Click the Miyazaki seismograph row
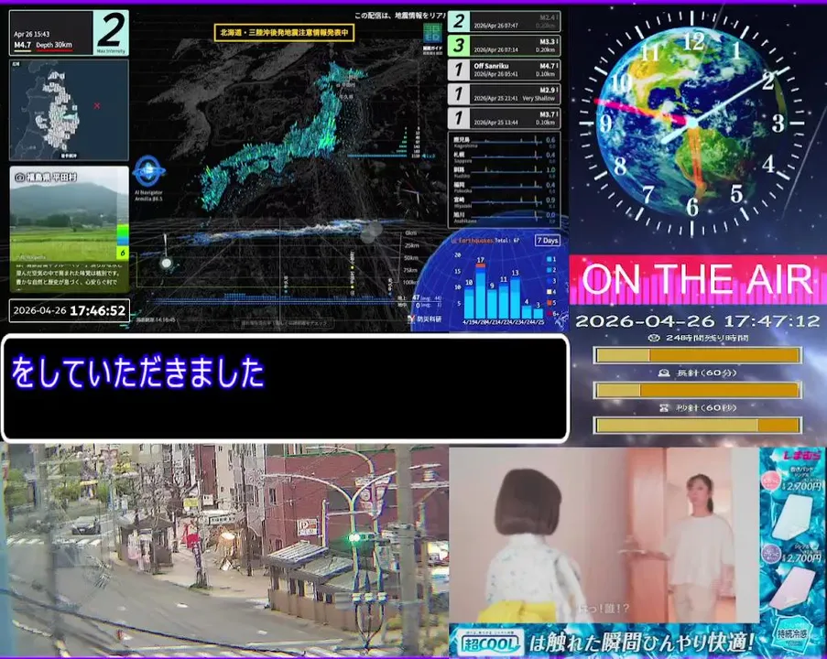 [504, 202]
